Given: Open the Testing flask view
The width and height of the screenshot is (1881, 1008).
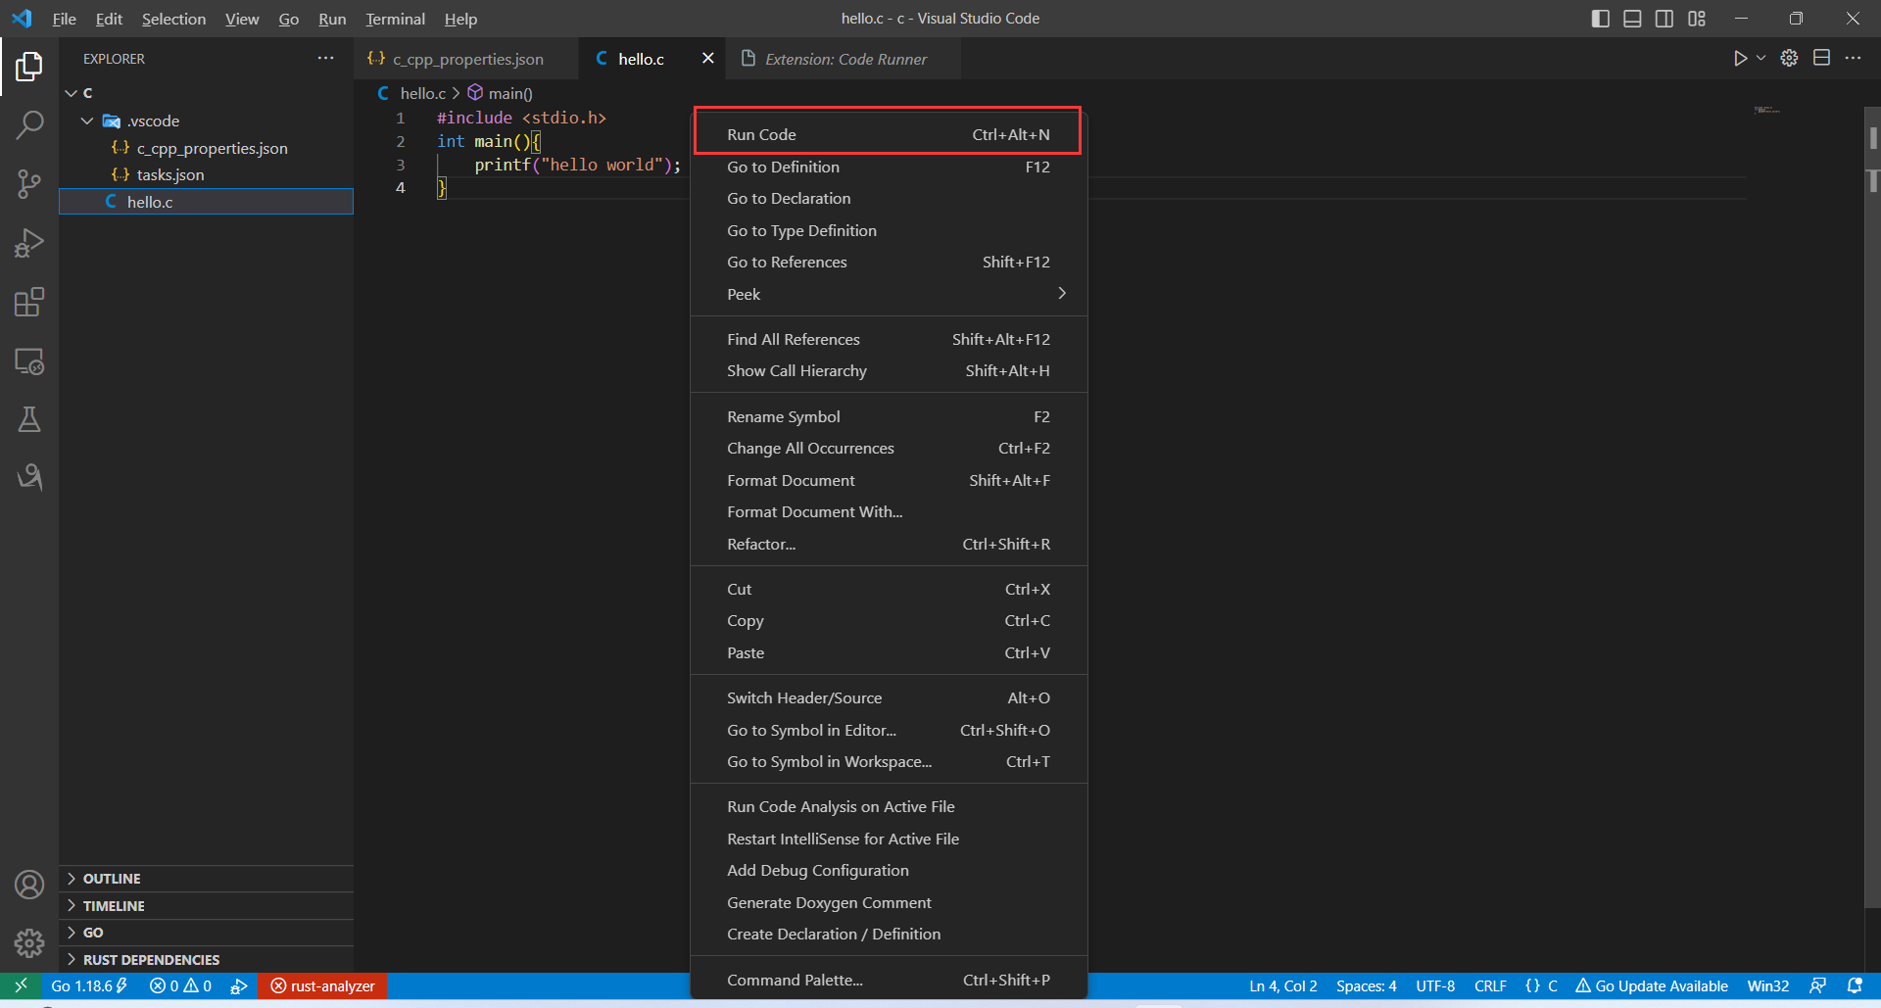Looking at the screenshot, I should [x=29, y=419].
